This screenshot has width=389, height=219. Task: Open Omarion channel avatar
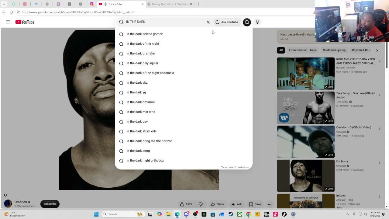pyautogui.click(x=8, y=204)
